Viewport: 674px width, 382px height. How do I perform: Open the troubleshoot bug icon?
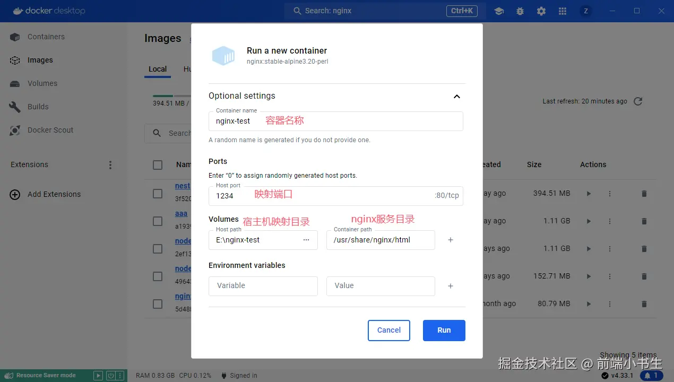point(520,11)
